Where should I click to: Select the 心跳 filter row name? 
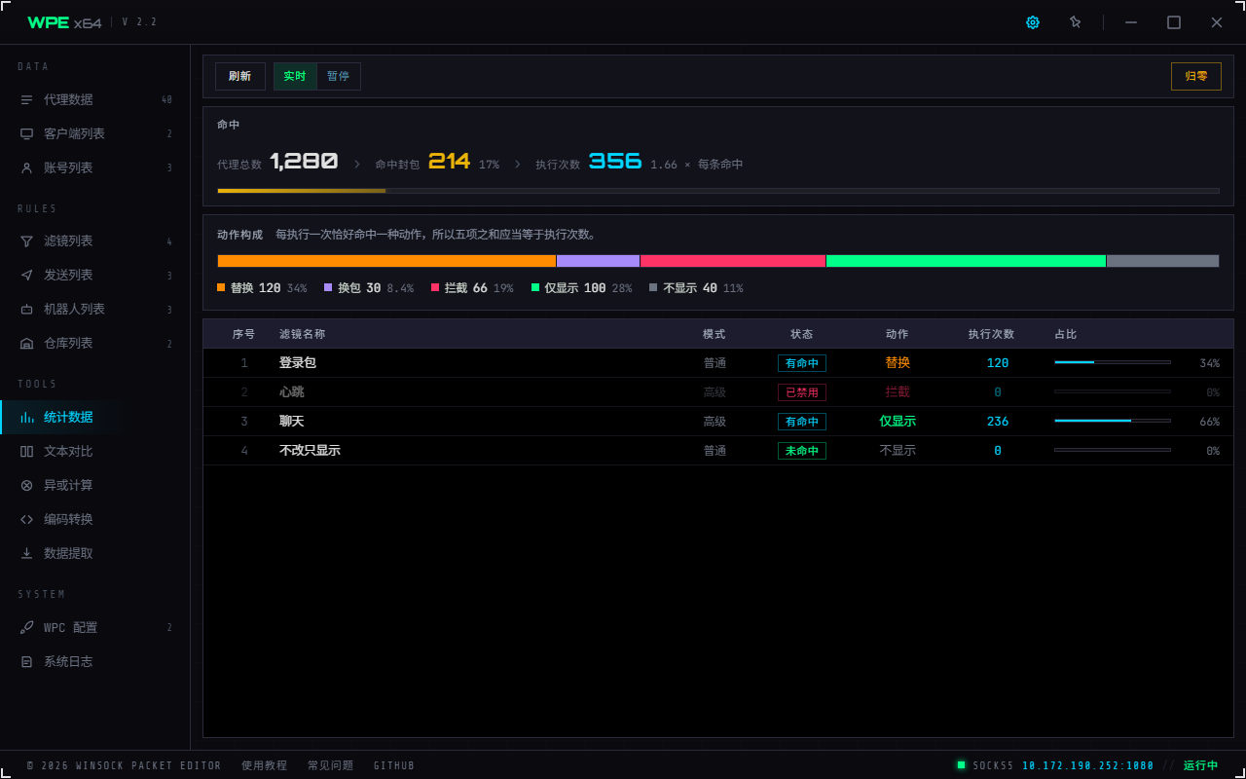click(292, 391)
